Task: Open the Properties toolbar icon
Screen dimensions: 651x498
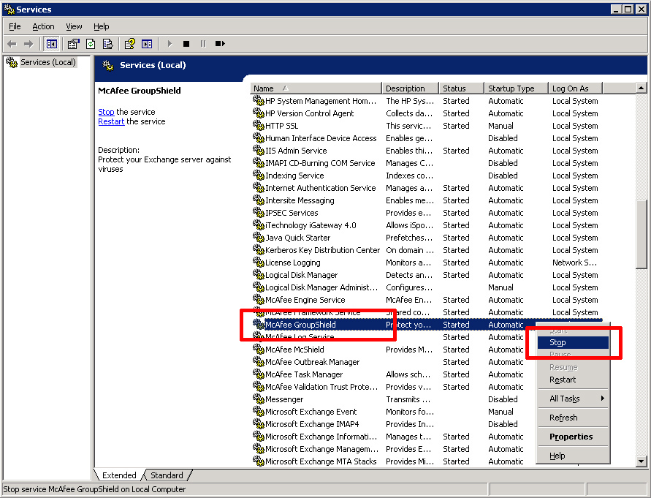Action: click(x=74, y=44)
